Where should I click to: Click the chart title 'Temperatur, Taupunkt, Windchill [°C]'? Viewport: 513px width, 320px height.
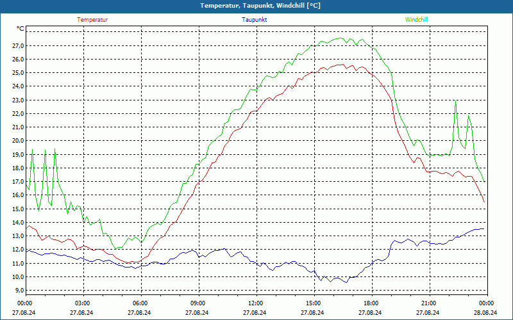coord(260,6)
